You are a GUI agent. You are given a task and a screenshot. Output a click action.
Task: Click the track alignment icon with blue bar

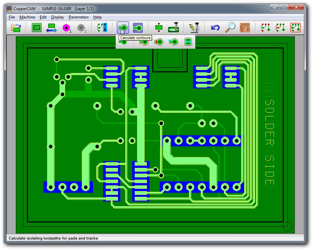[102, 28]
